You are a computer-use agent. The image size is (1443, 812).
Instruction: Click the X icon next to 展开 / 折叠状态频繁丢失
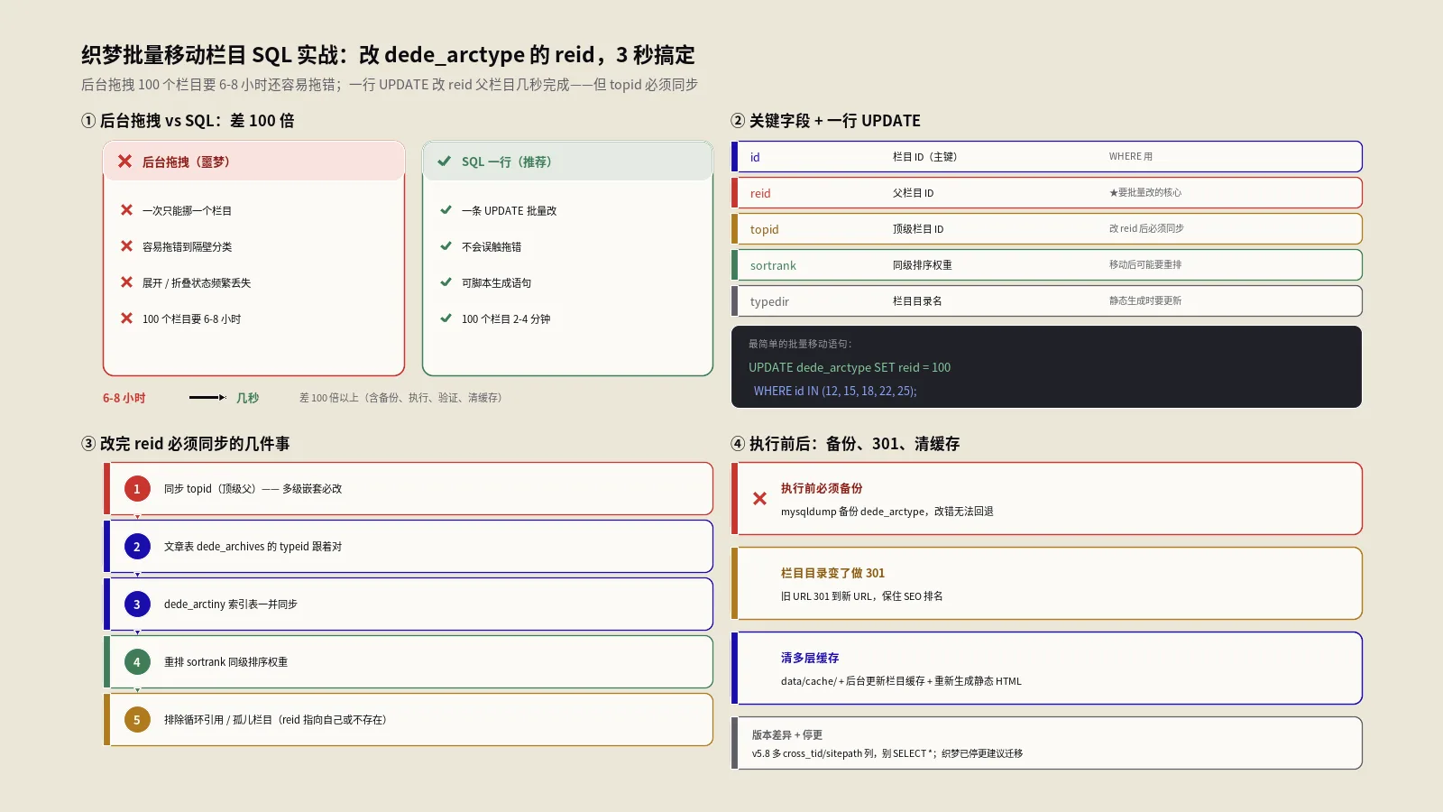tap(126, 282)
